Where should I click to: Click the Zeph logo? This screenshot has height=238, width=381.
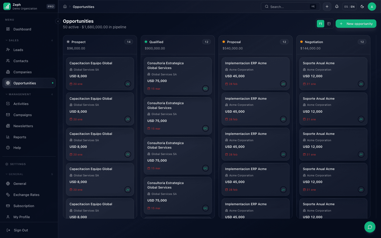pos(7,6)
